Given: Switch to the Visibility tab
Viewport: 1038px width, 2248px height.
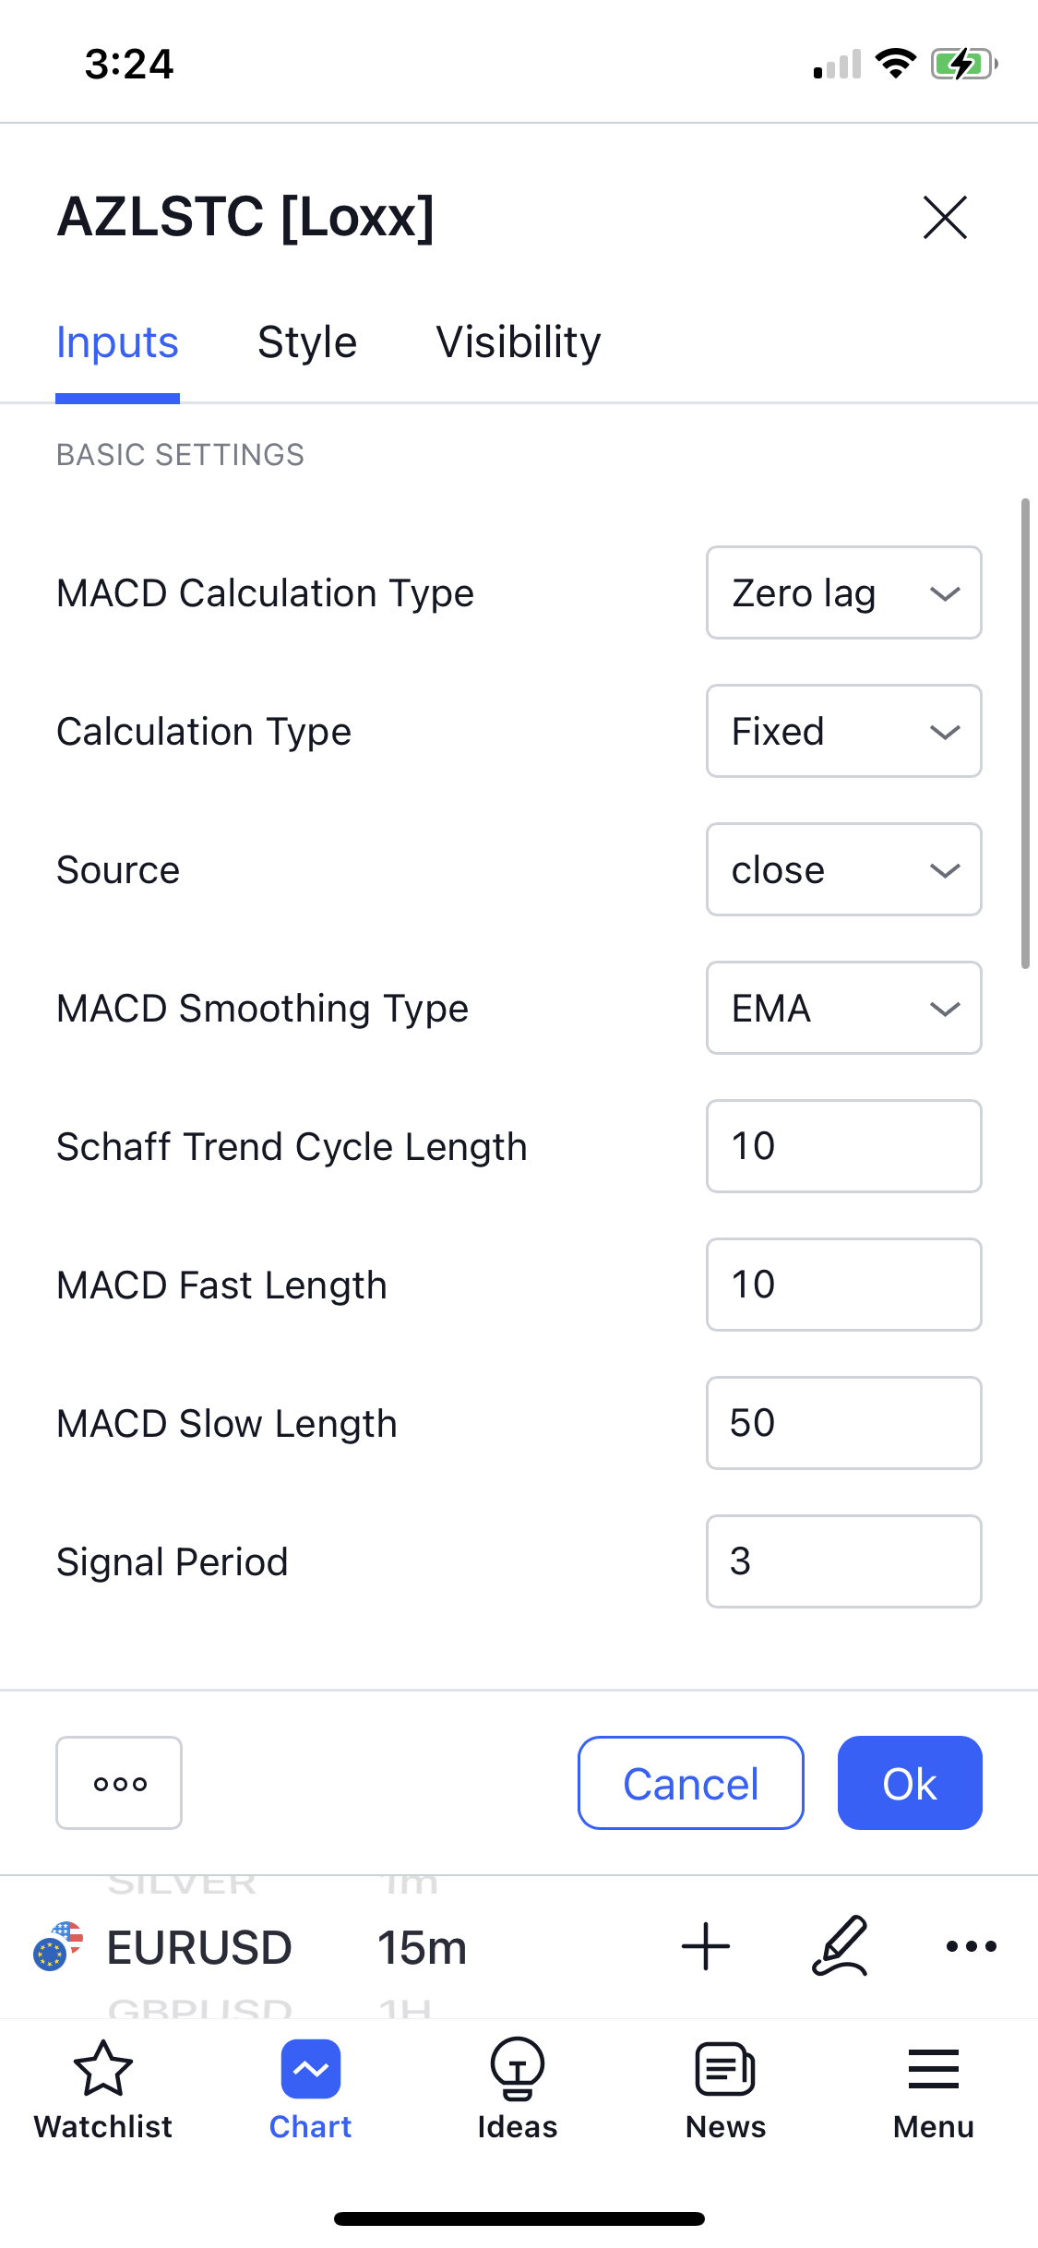Looking at the screenshot, I should point(519,343).
